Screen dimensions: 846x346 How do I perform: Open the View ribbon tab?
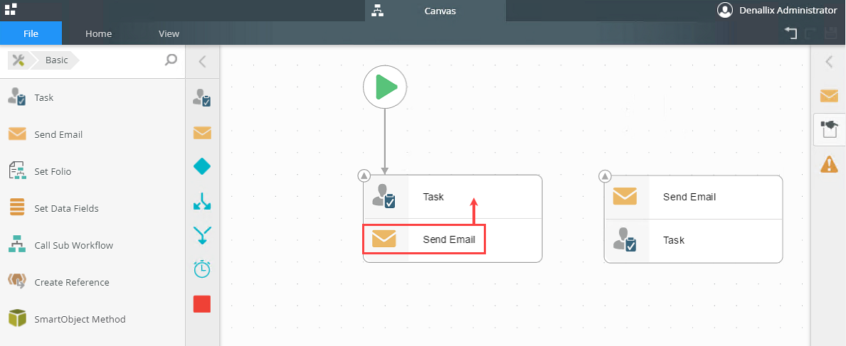[x=169, y=33]
